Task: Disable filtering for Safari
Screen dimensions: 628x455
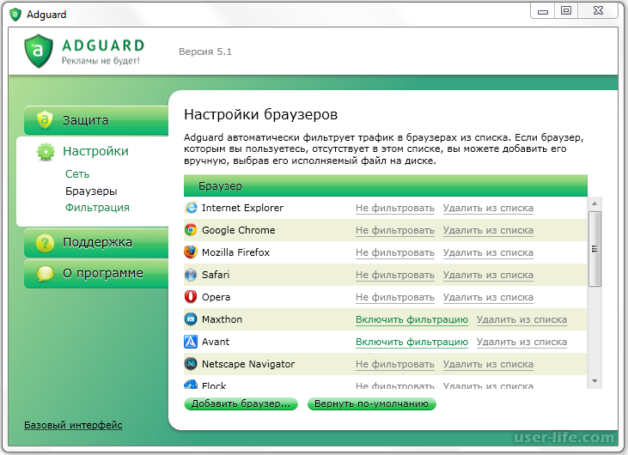Action: pos(395,276)
